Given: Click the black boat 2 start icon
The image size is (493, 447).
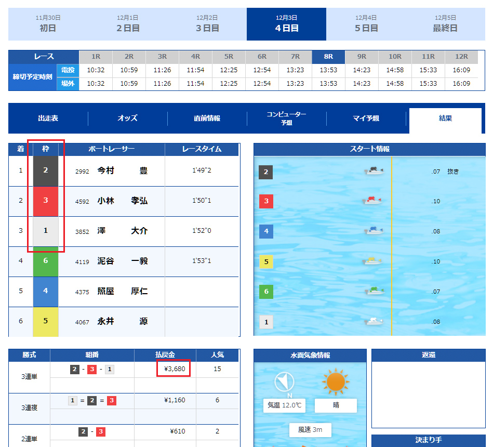Looking at the screenshot, I should 373,171.
